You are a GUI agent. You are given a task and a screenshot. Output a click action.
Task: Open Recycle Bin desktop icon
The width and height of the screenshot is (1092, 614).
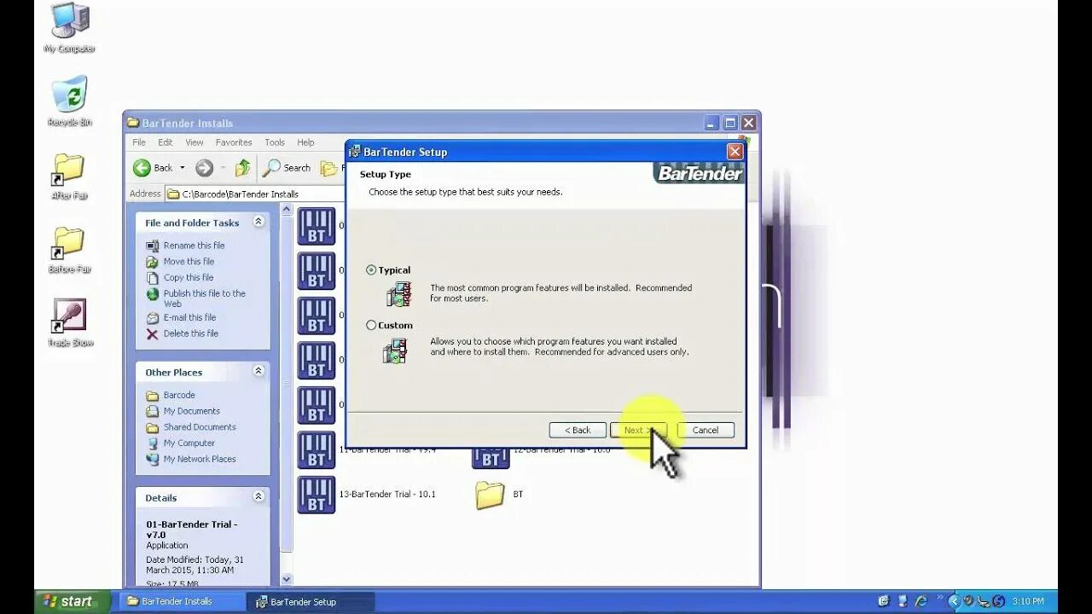coord(69,101)
